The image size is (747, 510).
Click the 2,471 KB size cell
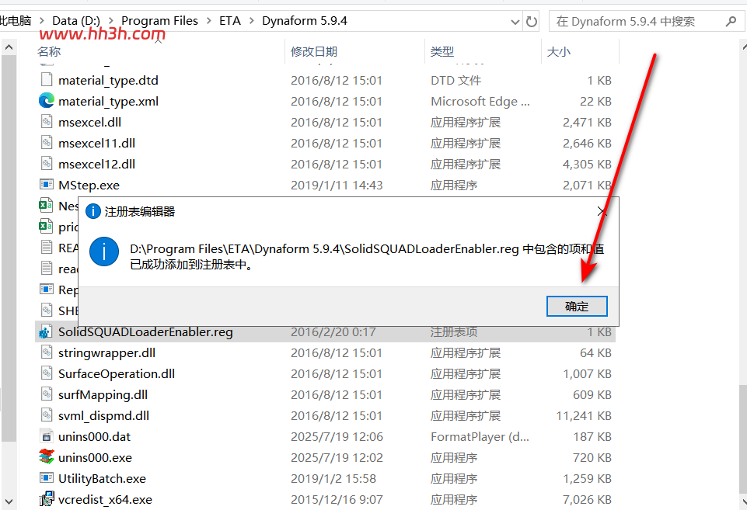587,123
